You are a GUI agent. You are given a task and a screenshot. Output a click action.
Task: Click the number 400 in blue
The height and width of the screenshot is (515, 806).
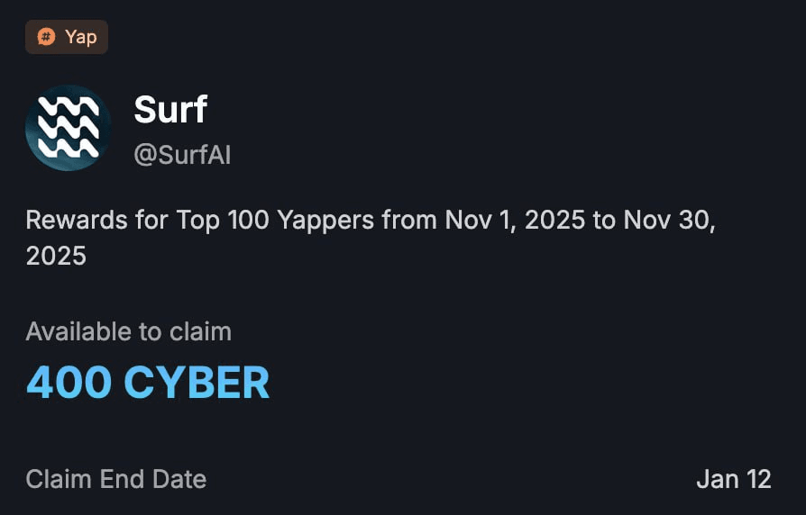coord(69,383)
